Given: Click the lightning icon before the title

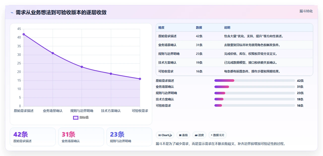Looking at the screenshot, I should coord(12,13).
